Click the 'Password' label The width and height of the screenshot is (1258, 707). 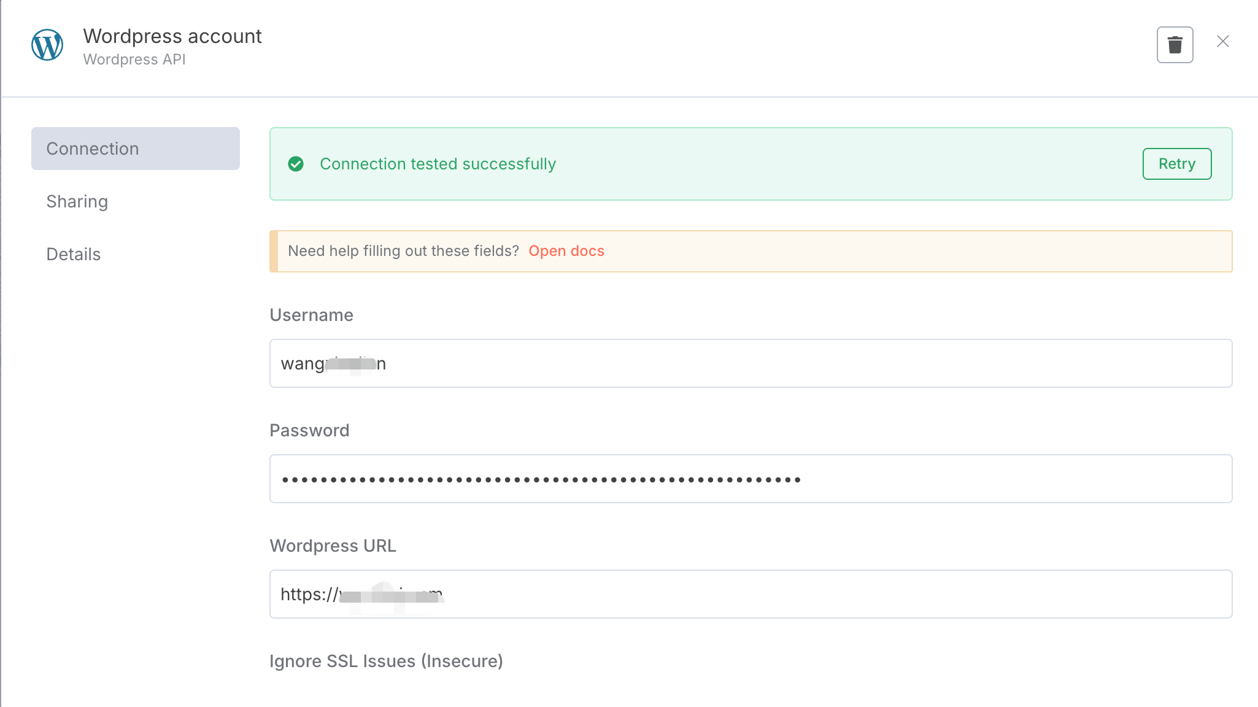(x=309, y=430)
